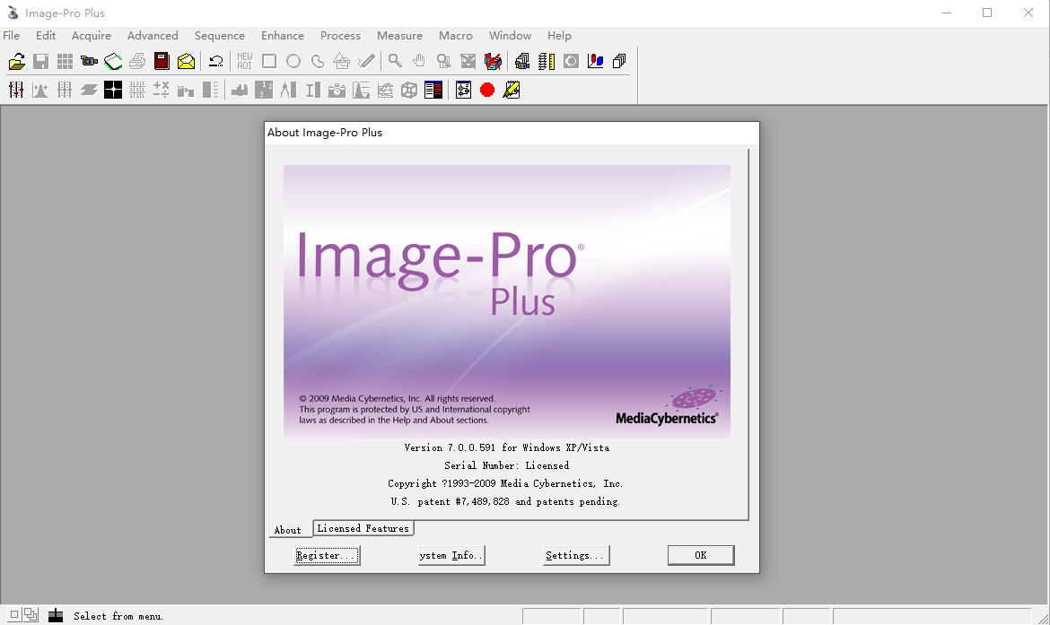Click the Image-Pro Plus splash image
The image size is (1050, 625).
click(507, 302)
